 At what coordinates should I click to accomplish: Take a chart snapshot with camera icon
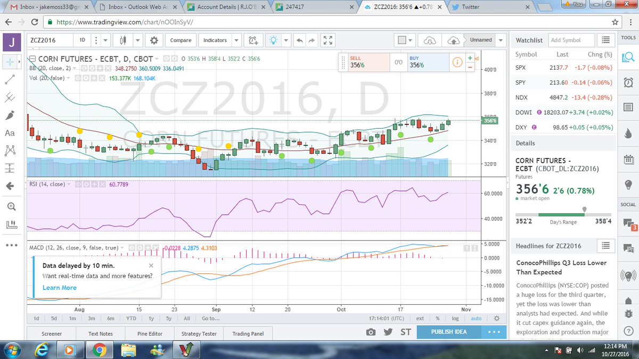pyautogui.click(x=370, y=332)
